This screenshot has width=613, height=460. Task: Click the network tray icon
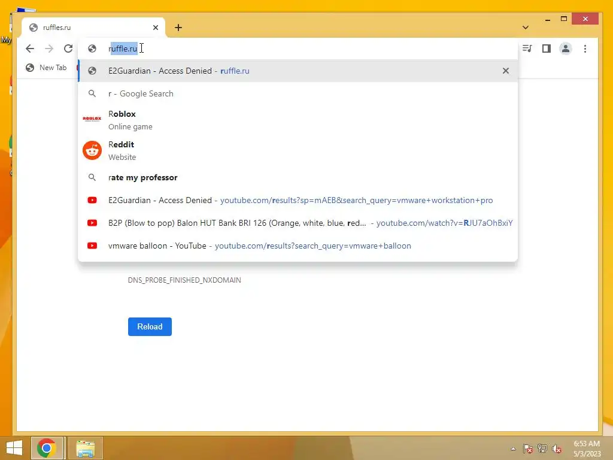[x=542, y=449]
